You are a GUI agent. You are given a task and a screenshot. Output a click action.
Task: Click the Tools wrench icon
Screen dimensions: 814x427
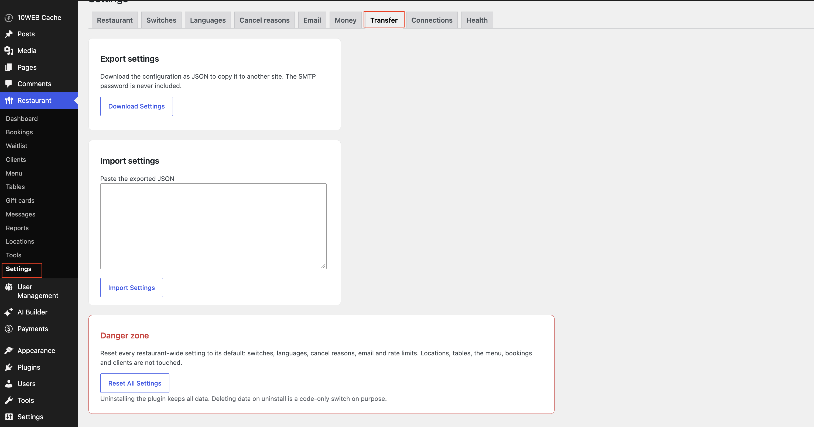[9, 401]
